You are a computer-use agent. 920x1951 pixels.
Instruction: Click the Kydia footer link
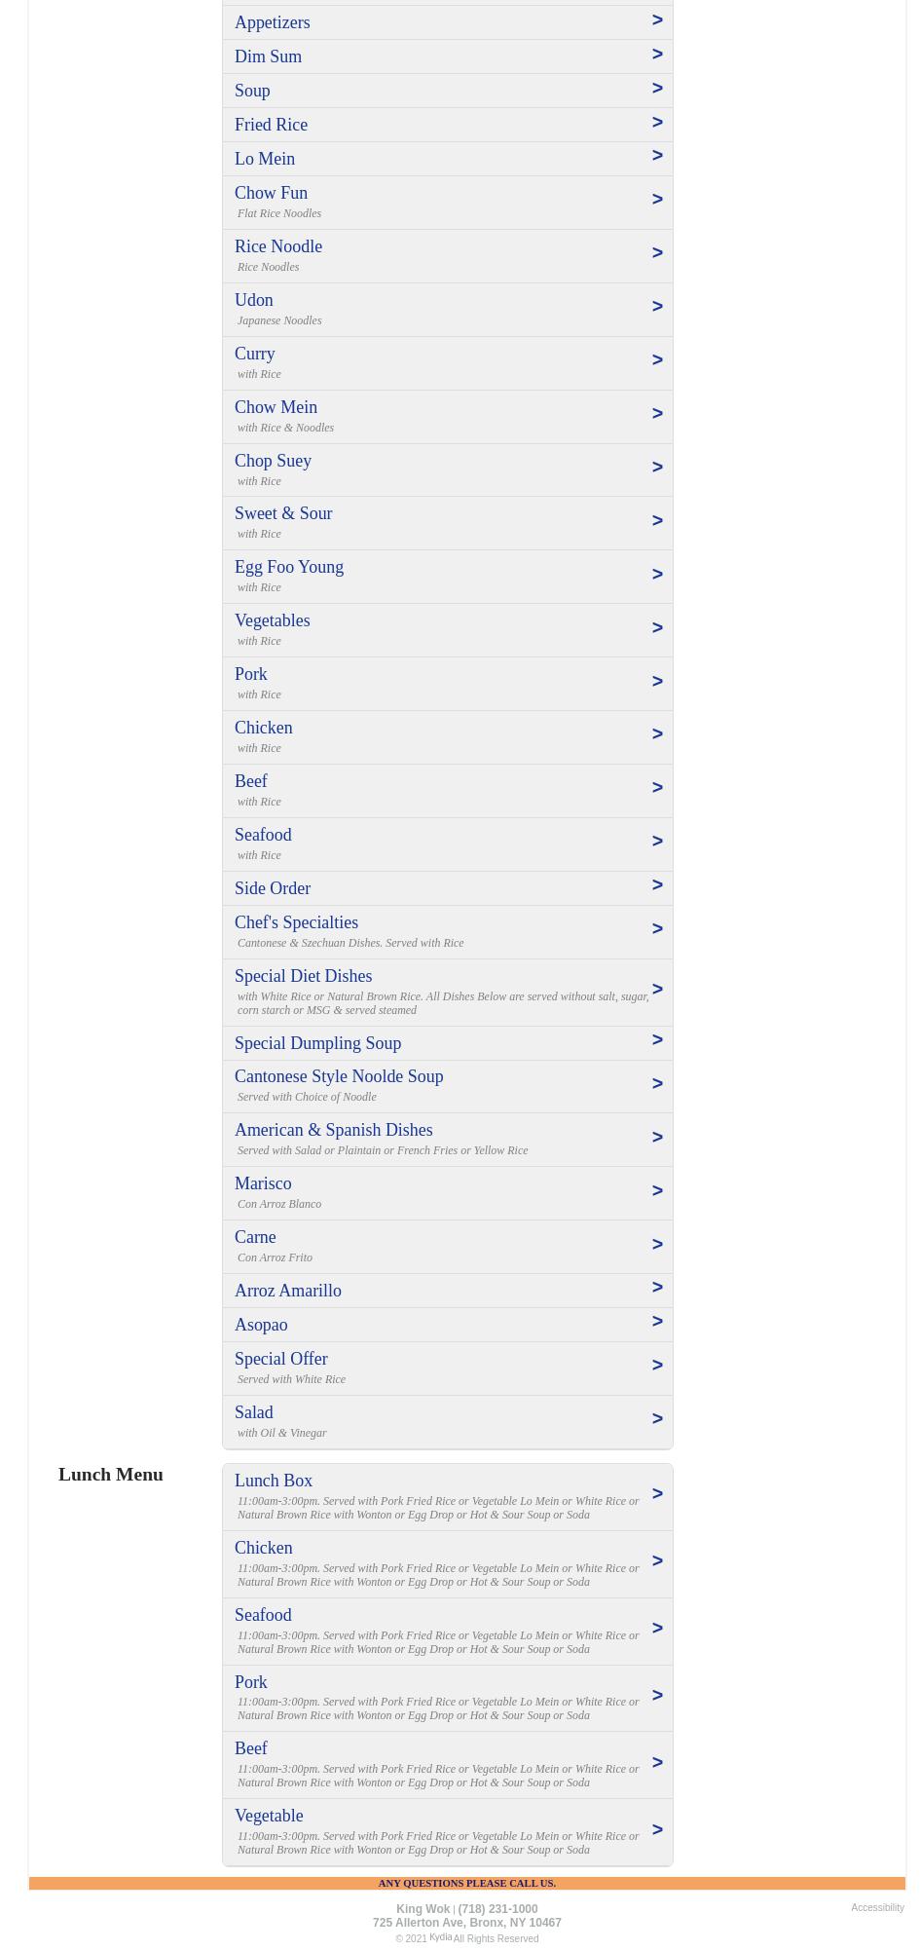tap(440, 1936)
